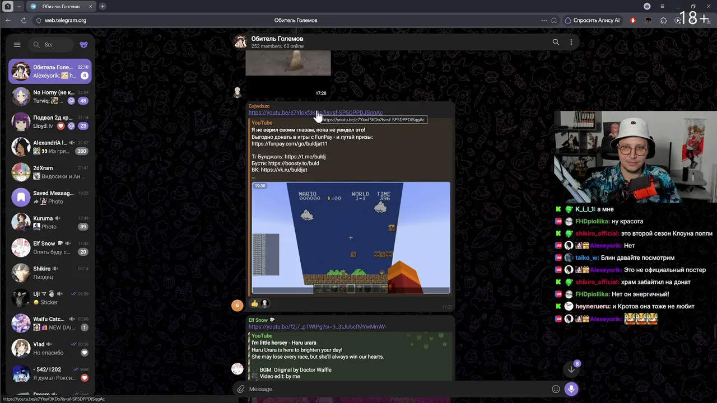Image resolution: width=717 pixels, height=403 pixels.
Task: Click the thumbs-up reaction under the Mario video
Action: (x=255, y=303)
